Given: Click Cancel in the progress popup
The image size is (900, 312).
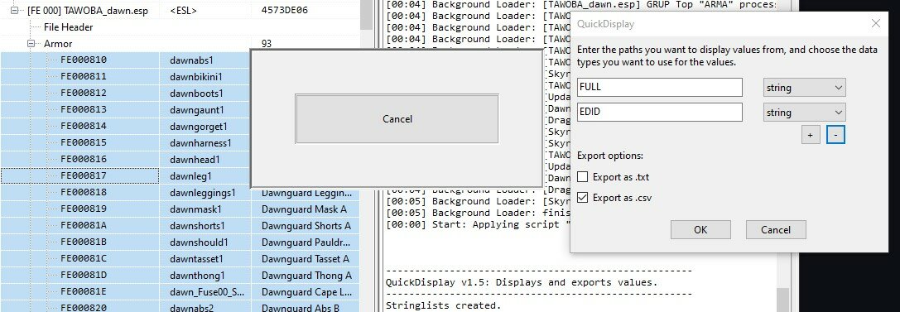Looking at the screenshot, I should tap(397, 118).
